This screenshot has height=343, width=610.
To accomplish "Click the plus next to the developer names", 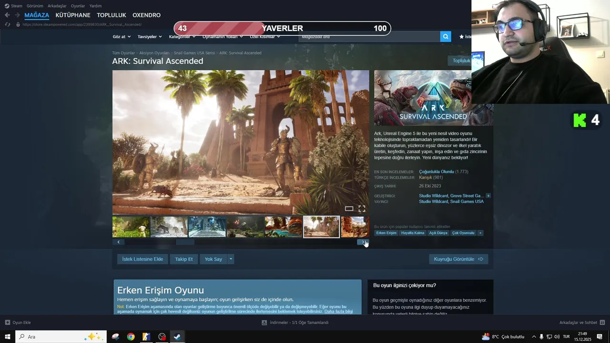I will click(x=488, y=196).
